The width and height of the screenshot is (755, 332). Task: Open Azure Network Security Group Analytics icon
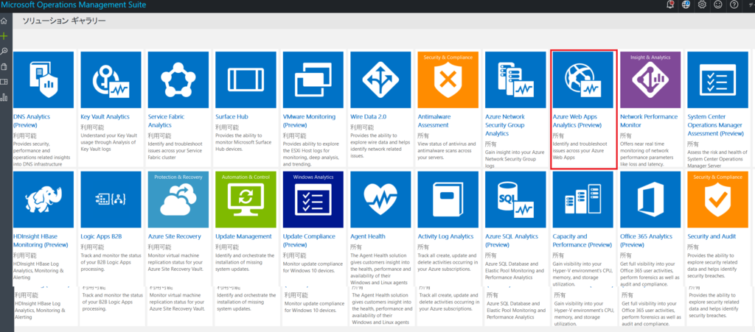pos(515,80)
